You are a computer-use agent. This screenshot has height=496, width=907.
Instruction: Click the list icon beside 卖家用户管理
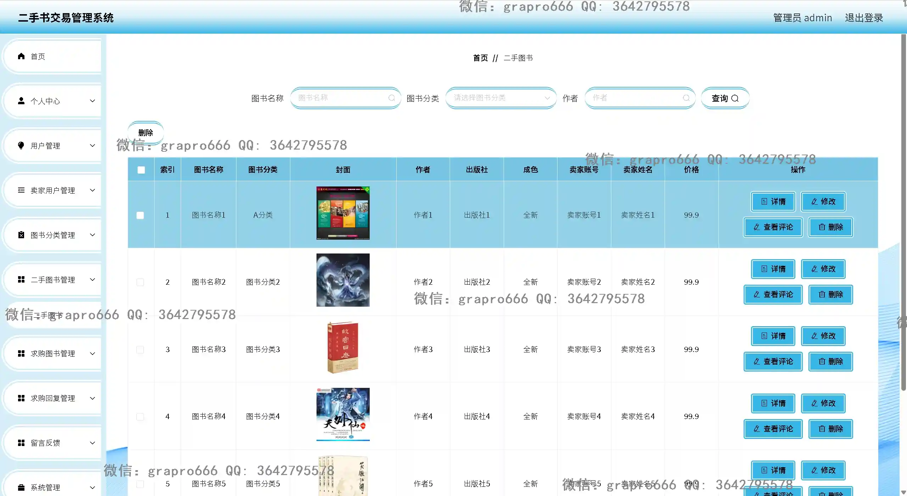pyautogui.click(x=21, y=190)
